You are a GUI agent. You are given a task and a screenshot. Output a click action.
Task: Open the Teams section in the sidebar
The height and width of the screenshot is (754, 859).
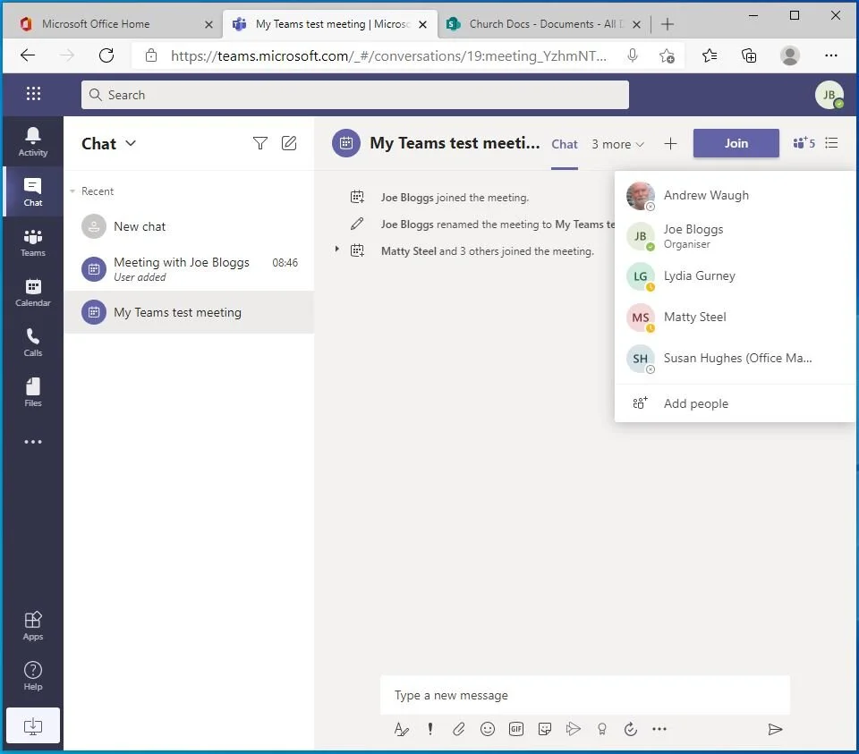tap(33, 242)
